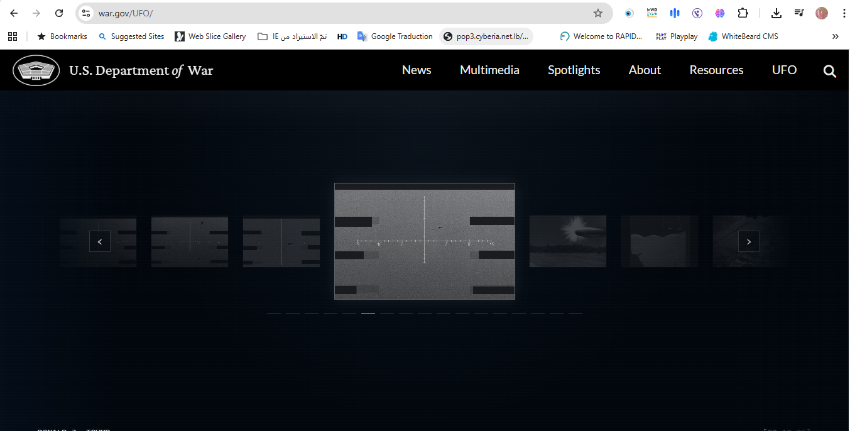
Task: Open site information icon in address bar
Action: [87, 13]
